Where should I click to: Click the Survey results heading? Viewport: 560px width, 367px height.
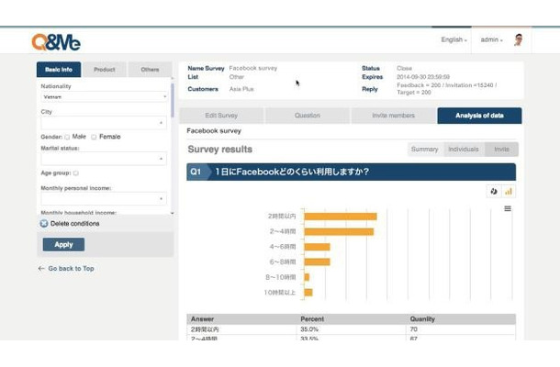[x=220, y=150]
